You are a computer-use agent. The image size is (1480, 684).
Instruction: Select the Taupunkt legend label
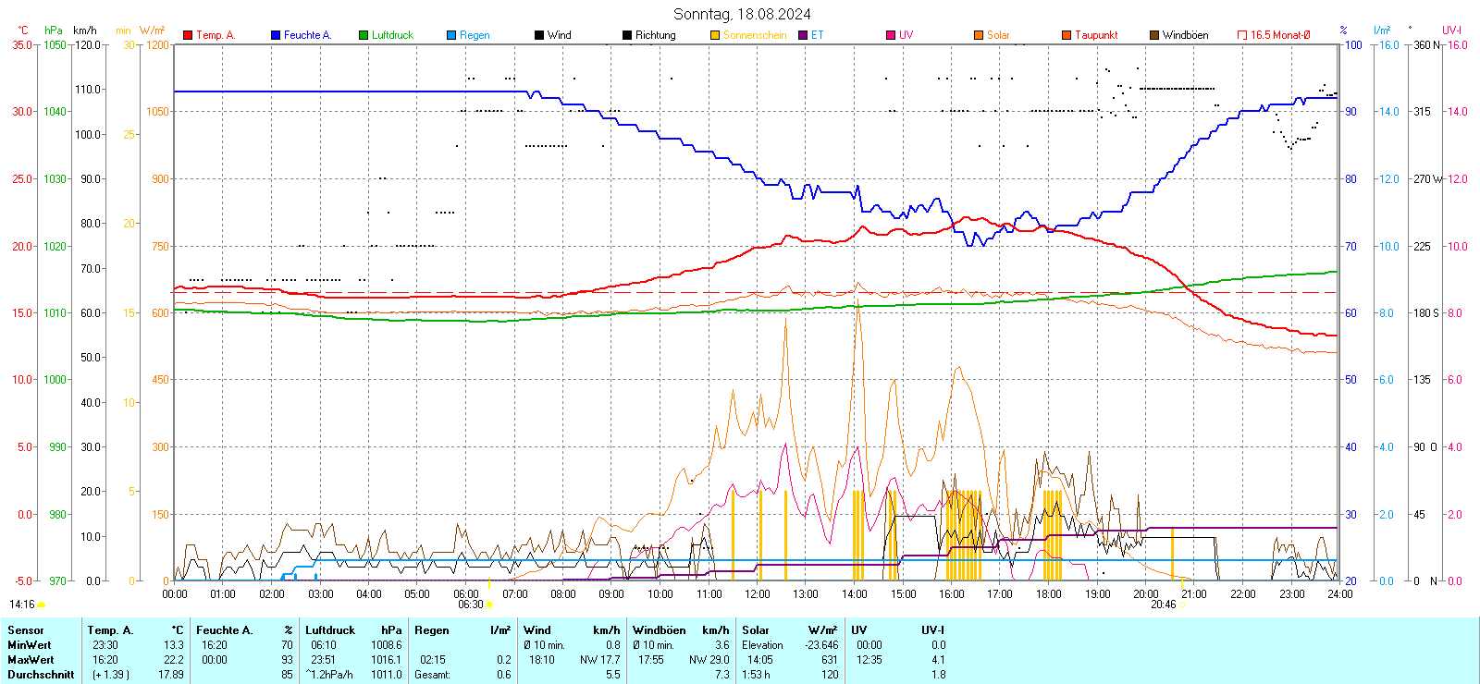pos(1096,35)
